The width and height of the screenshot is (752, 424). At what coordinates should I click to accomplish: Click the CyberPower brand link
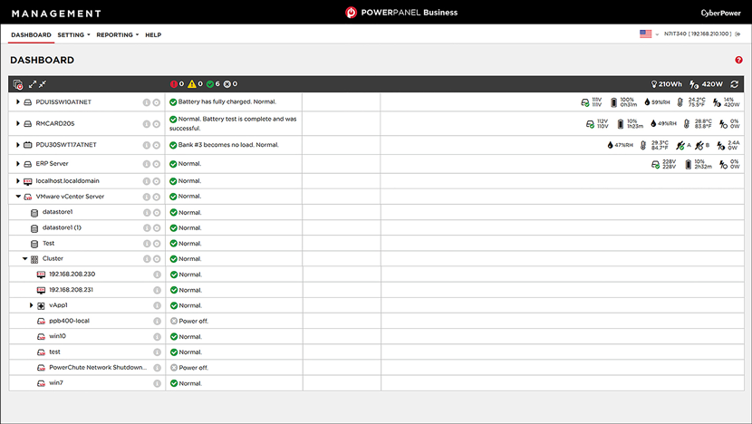point(720,13)
